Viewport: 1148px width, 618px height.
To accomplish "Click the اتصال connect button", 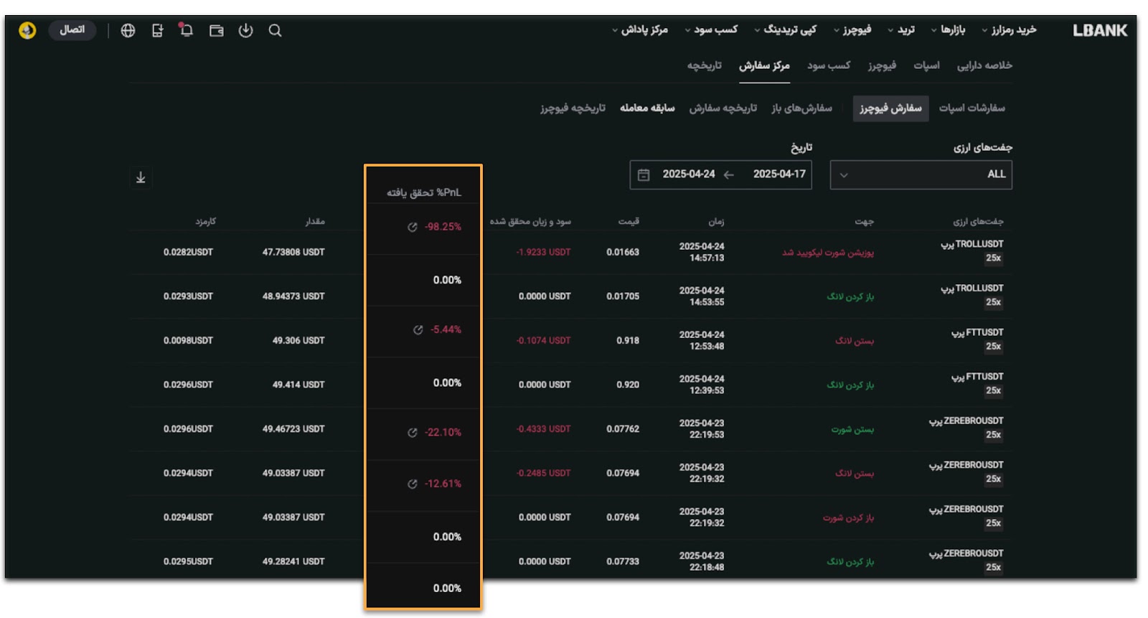I will pyautogui.click(x=72, y=30).
